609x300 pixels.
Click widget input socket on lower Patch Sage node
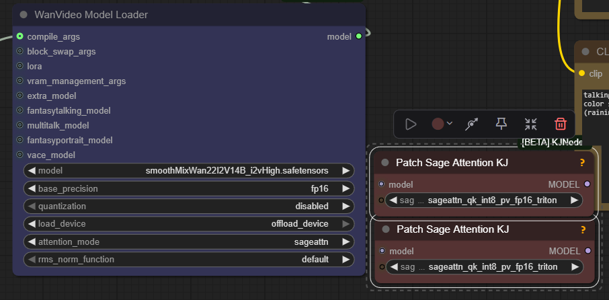tap(382, 266)
